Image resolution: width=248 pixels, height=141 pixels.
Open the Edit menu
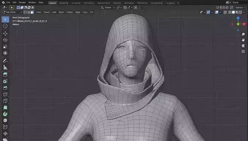(14, 3)
